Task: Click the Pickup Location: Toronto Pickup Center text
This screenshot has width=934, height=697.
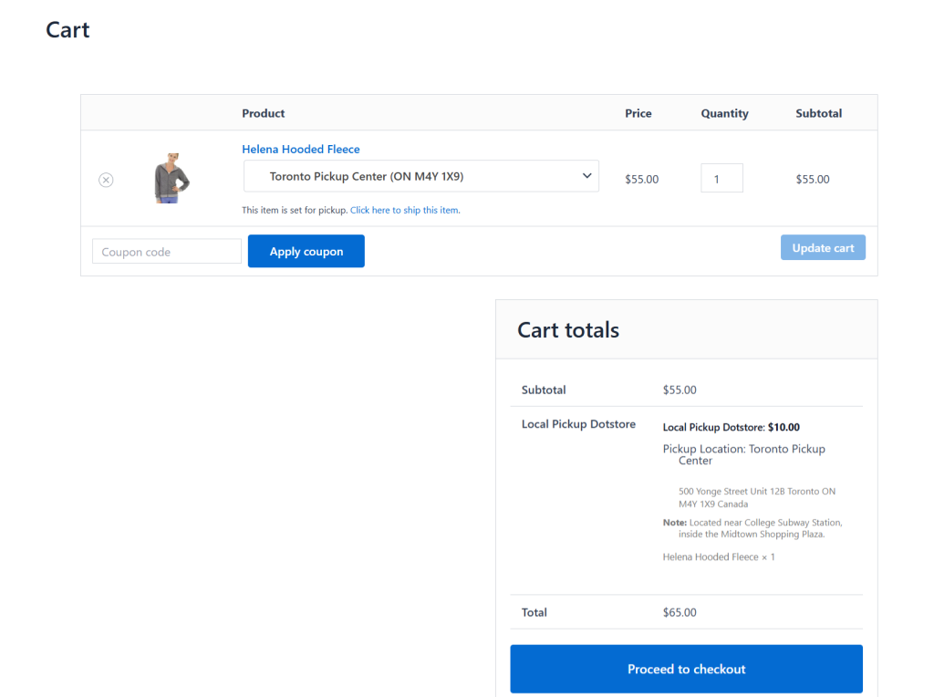Action: 743,454
